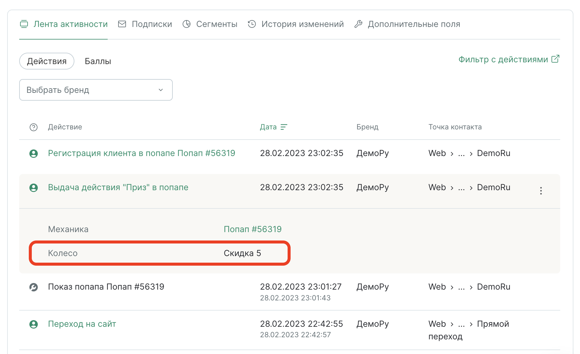Click Web in the Показ попапа row
The image size is (580, 354).
[437, 287]
